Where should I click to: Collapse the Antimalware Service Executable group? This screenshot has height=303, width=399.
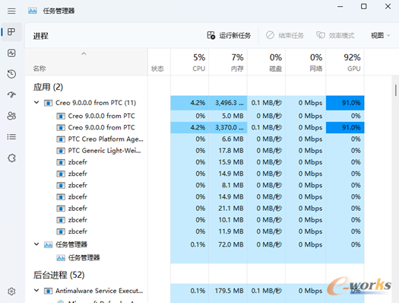point(36,290)
